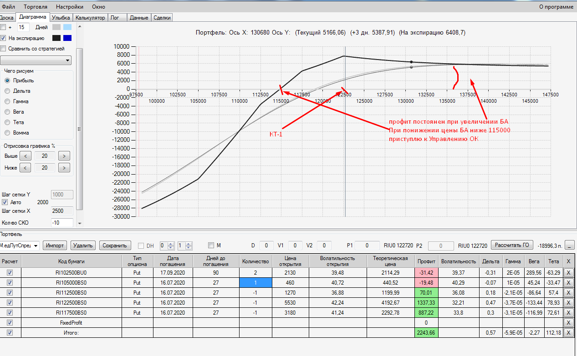The width and height of the screenshot is (577, 356).
Task: Open the portfolio name dropdown
Action: pos(20,246)
